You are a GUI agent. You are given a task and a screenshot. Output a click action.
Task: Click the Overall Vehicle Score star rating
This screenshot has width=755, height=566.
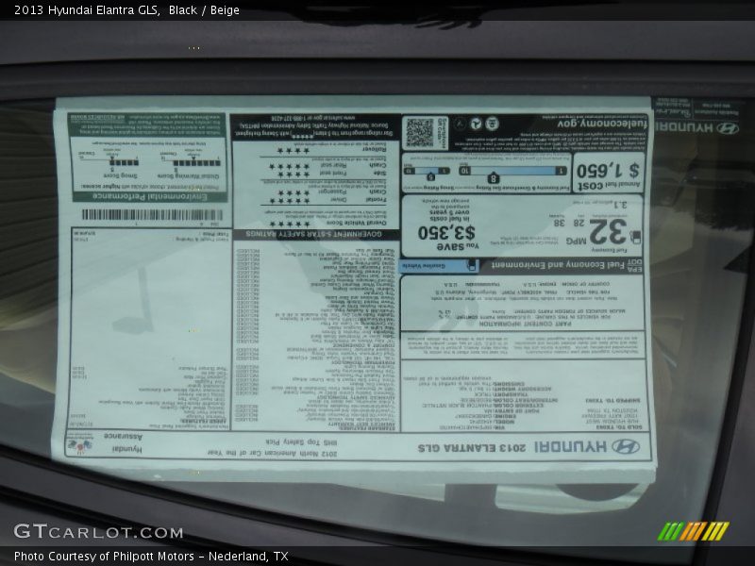click(290, 224)
